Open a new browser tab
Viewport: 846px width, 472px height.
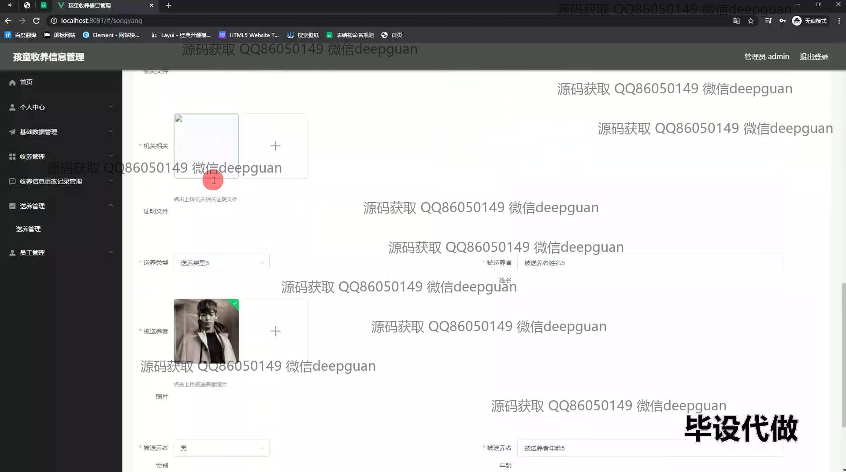(168, 5)
